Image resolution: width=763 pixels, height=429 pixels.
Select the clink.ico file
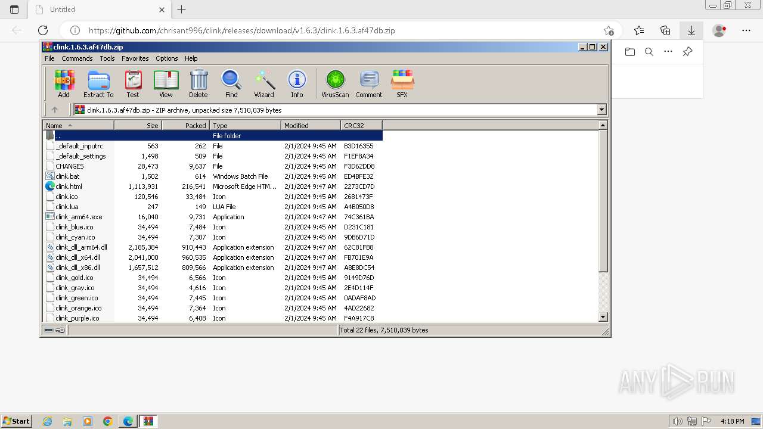click(x=66, y=197)
